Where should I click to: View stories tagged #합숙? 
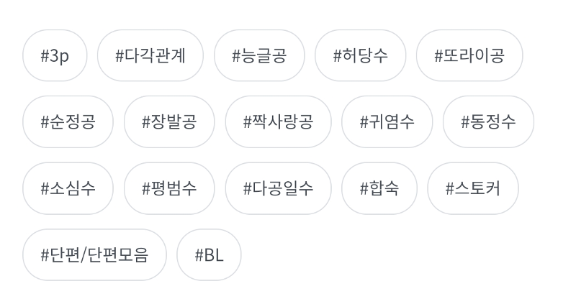coord(379,188)
